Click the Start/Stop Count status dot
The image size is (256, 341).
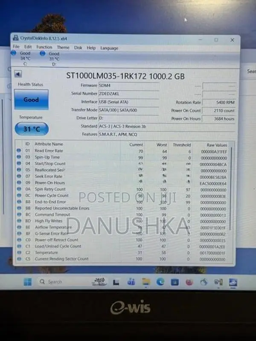[x=19, y=163]
